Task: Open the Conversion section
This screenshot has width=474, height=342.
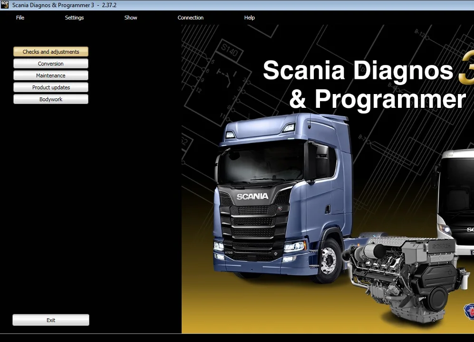Action: point(51,64)
